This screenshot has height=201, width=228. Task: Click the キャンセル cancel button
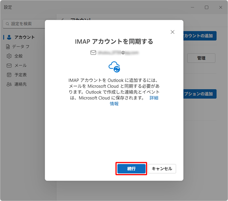click(162, 169)
